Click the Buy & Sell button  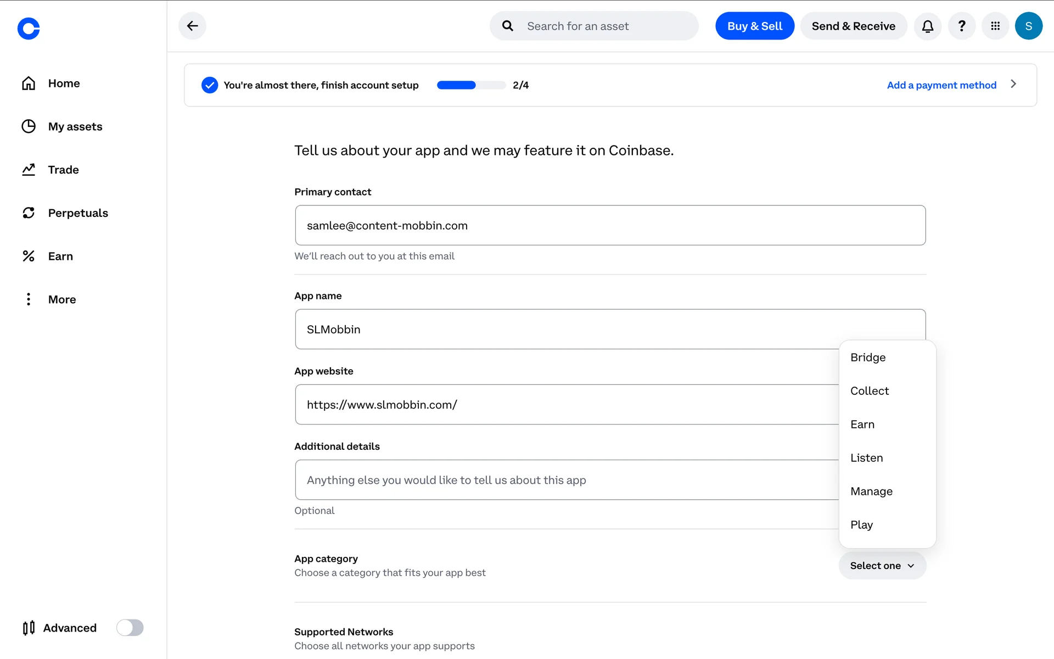coord(754,26)
